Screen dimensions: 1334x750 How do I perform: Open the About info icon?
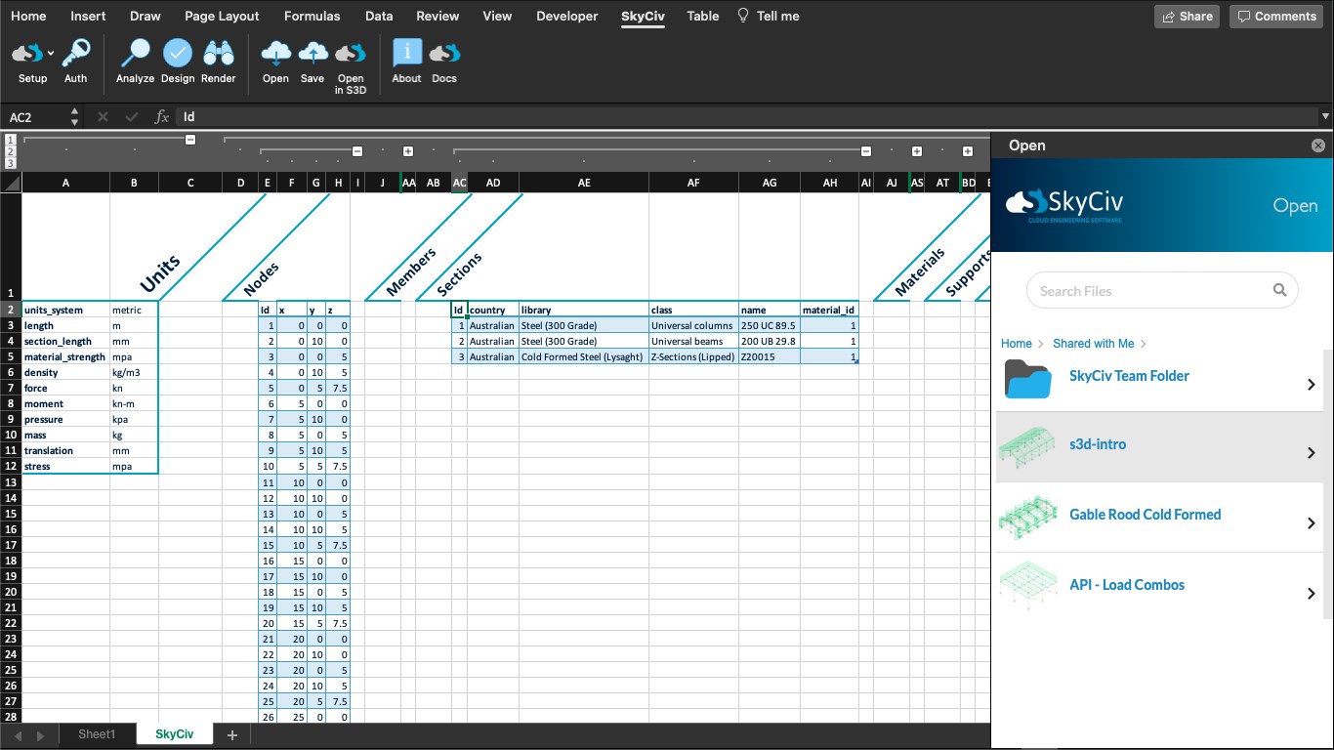(407, 53)
